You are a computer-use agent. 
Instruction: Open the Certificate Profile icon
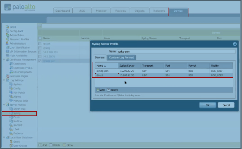(11, 68)
